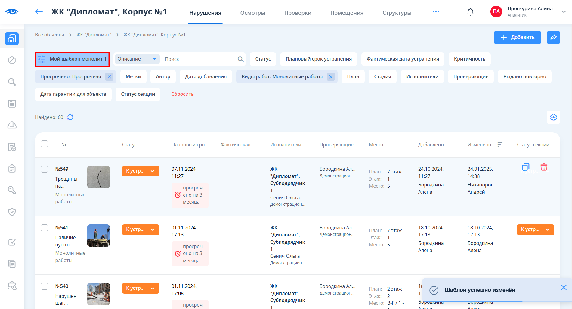Screen dimensions: 572x309
Task: Click the search magnifier in sidebar
Action: pyautogui.click(x=12, y=82)
